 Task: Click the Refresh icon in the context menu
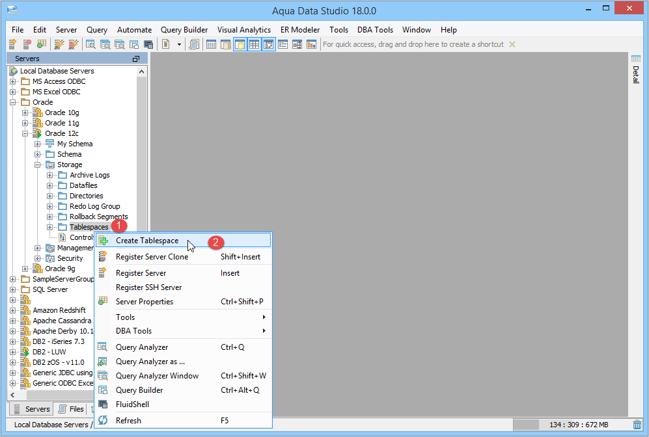tap(103, 421)
